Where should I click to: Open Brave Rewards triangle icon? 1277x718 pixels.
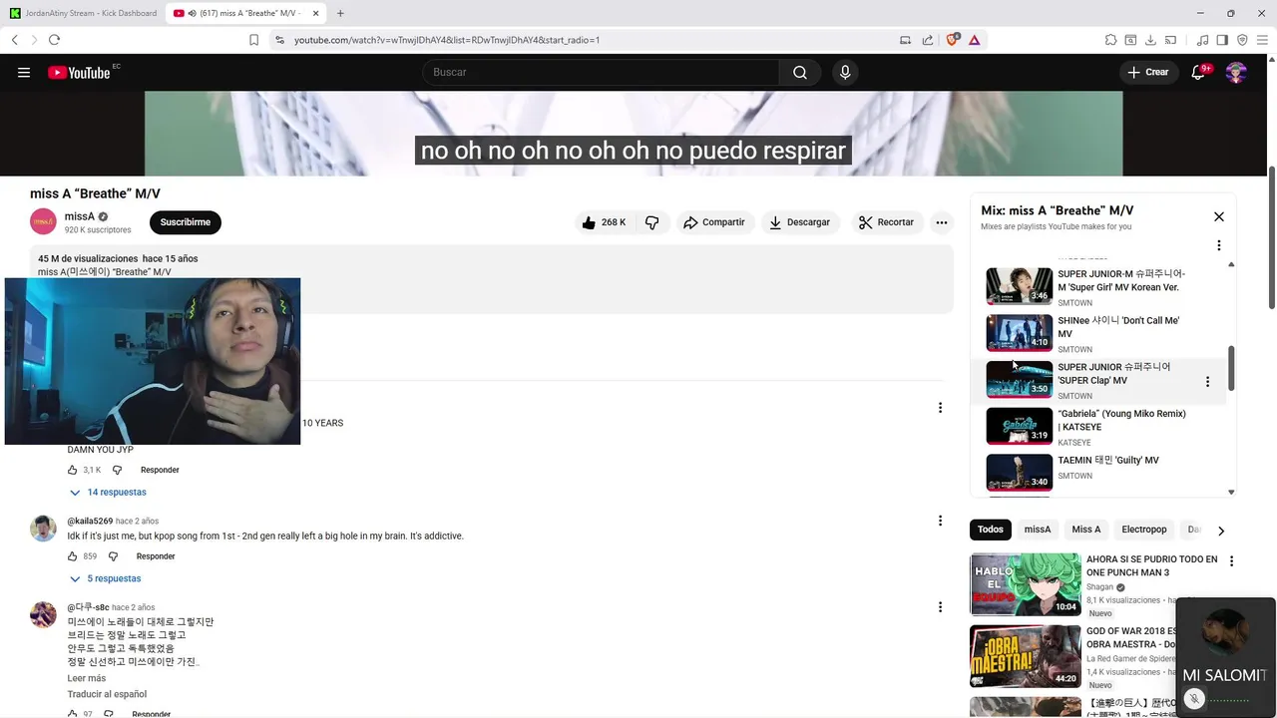tap(974, 40)
